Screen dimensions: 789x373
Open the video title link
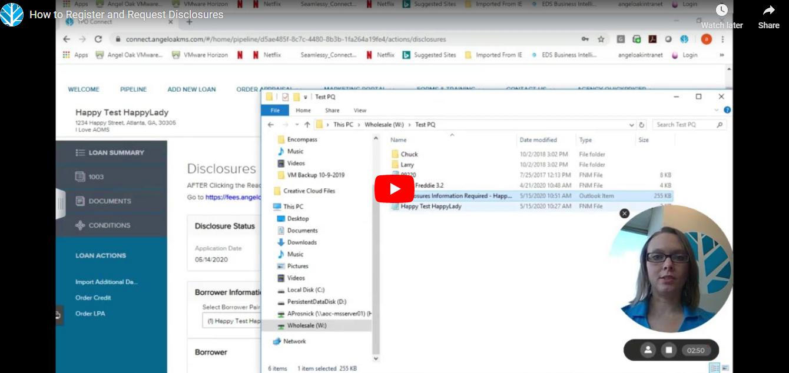tap(127, 15)
